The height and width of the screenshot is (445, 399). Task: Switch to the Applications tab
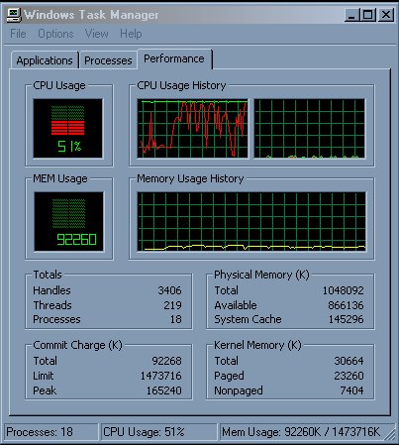point(45,60)
